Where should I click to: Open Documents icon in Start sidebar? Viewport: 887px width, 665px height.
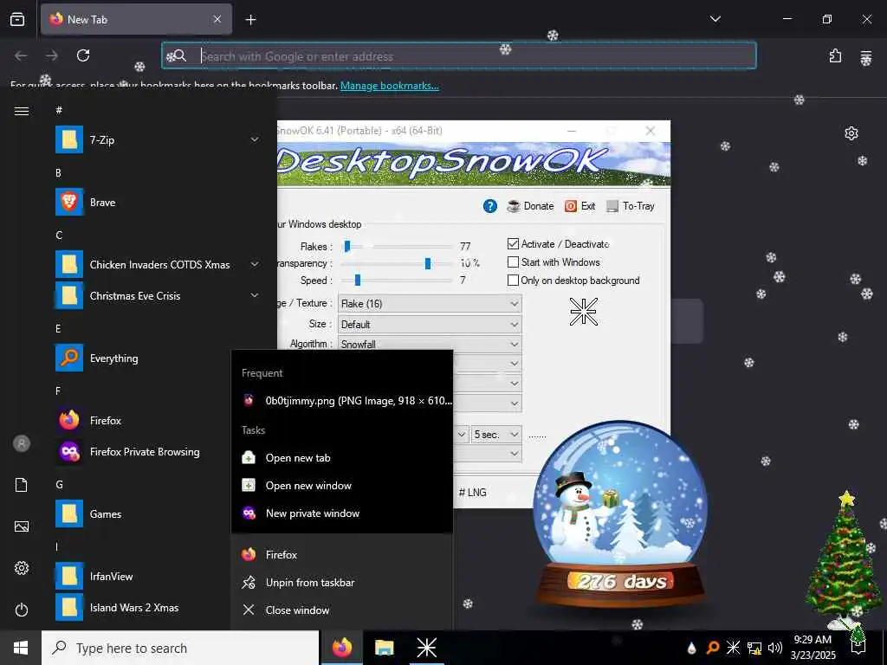(x=22, y=485)
